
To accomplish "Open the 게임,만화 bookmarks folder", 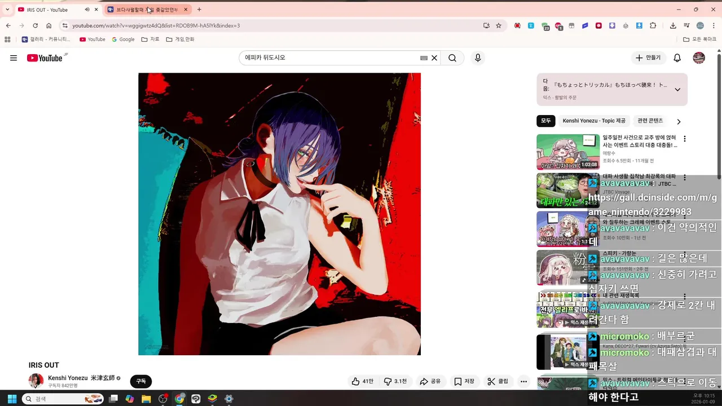I will [180, 39].
